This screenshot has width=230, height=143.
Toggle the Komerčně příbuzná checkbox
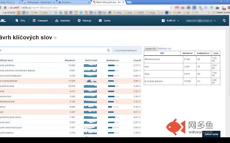[x=115, y=50]
